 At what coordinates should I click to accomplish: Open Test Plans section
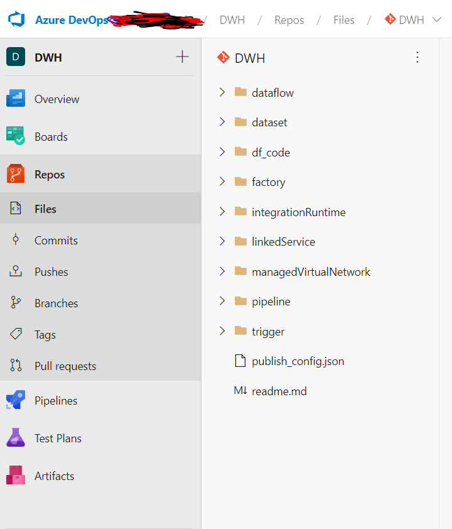pos(58,439)
